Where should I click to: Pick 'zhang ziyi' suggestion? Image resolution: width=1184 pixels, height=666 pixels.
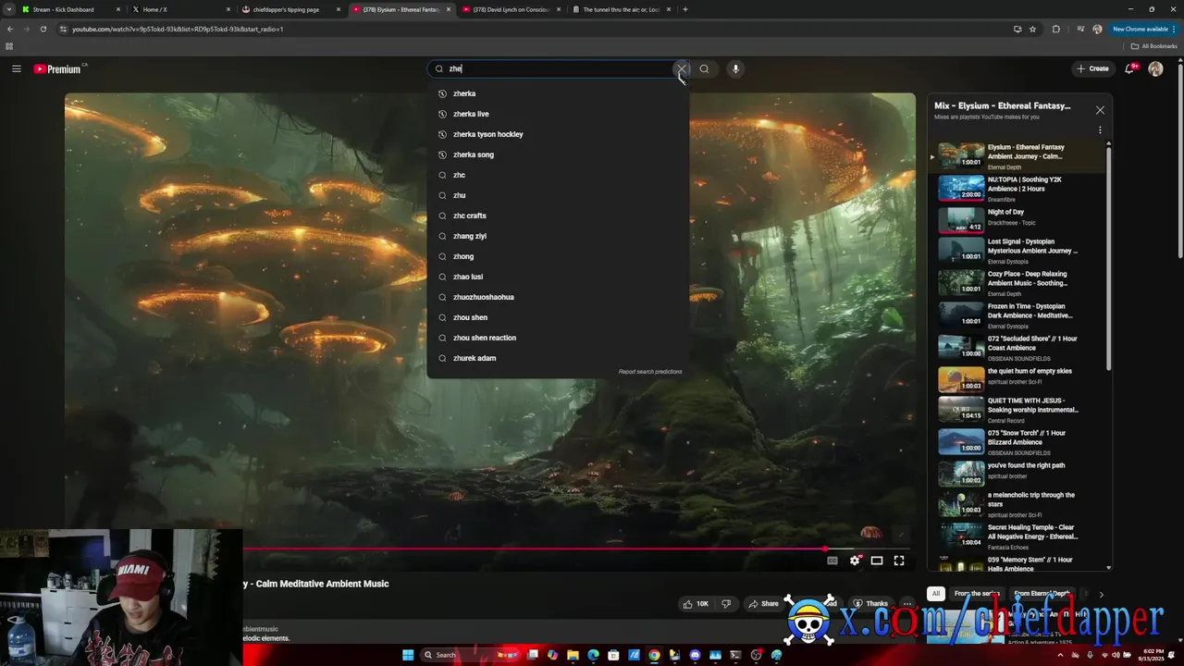(558, 236)
